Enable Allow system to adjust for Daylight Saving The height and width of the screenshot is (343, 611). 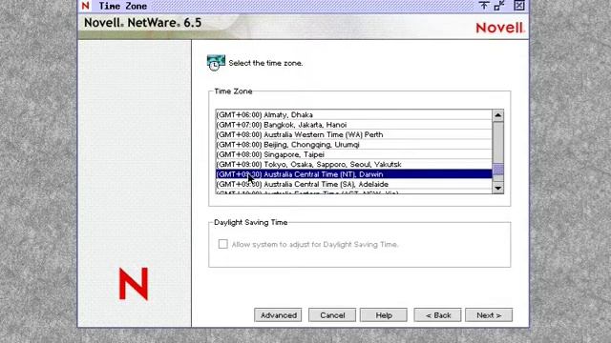coord(222,244)
